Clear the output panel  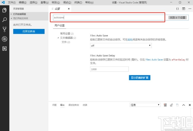(165, 105)
